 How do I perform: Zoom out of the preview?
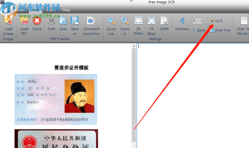(x=111, y=26)
